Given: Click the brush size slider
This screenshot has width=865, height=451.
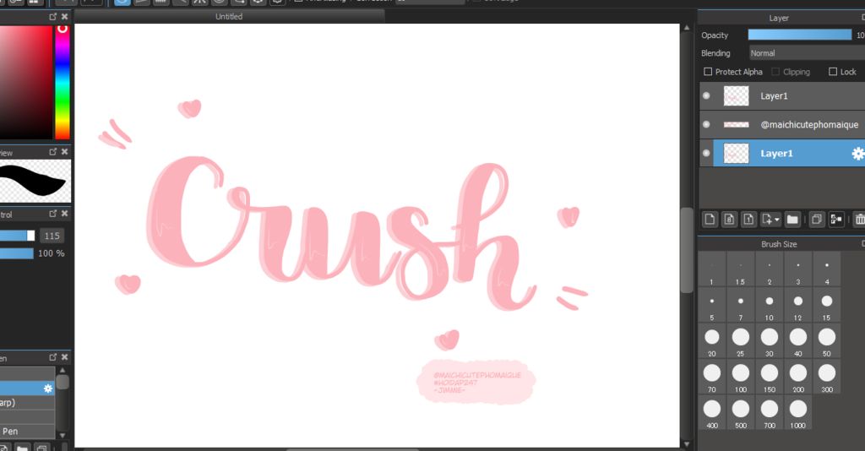Looking at the screenshot, I should pyautogui.click(x=17, y=236).
